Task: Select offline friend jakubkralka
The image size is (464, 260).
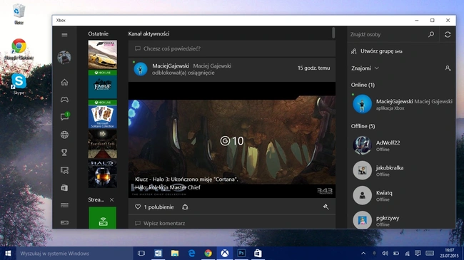Action: tap(402, 170)
